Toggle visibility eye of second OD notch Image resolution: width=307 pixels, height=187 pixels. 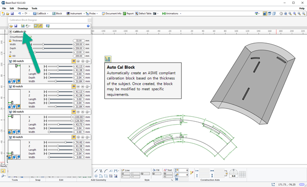coord(74,112)
